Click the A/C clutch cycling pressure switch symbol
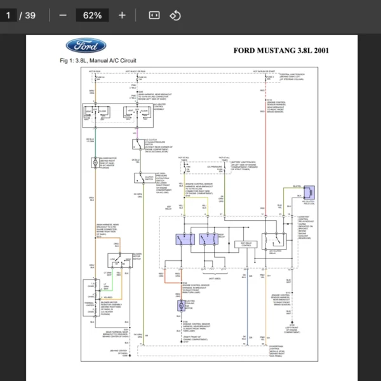381x381 pixels. (138, 143)
